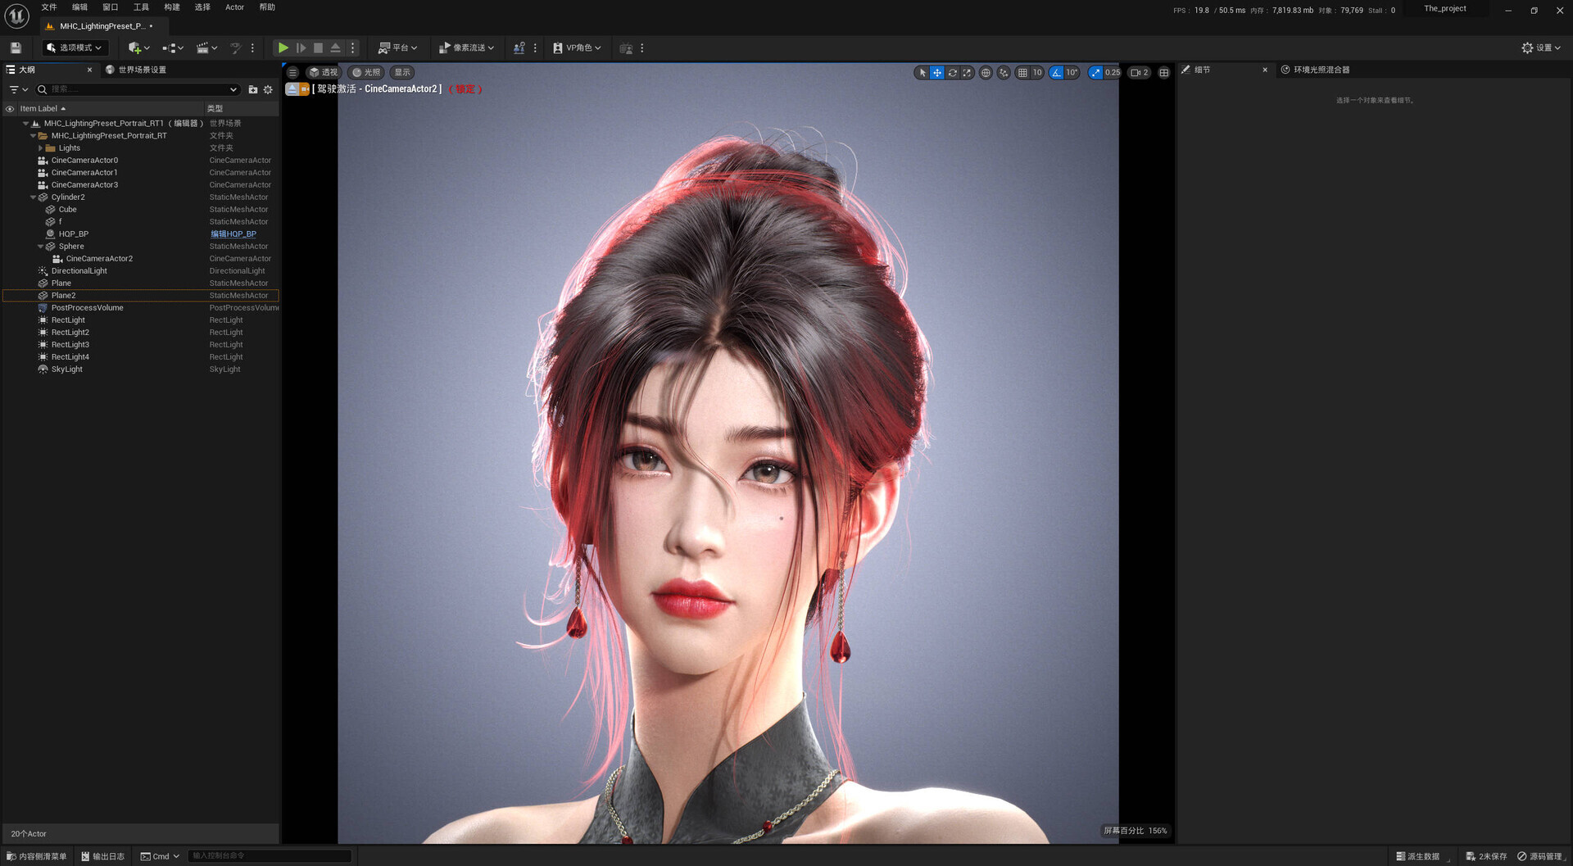
Task: Toggle grid snapping set to 10
Action: pyautogui.click(x=1028, y=72)
